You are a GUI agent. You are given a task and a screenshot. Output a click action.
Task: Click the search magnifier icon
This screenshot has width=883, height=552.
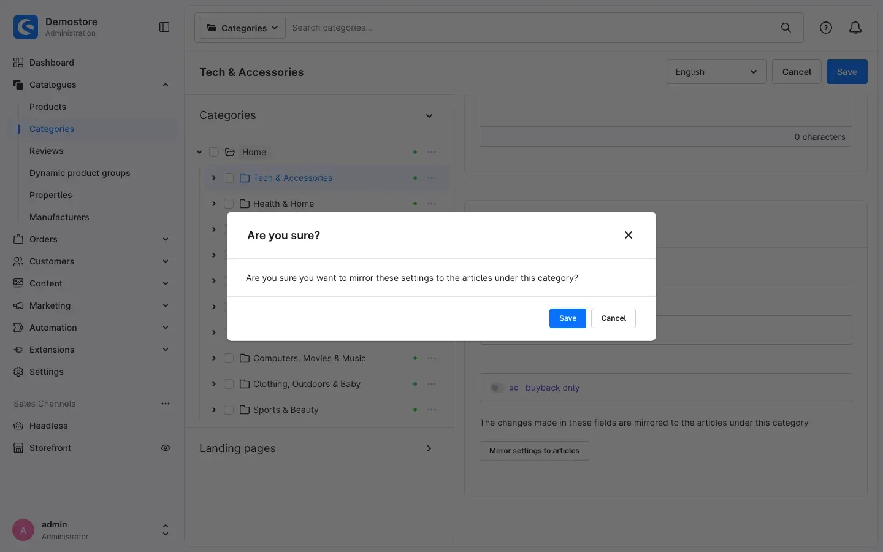(x=786, y=28)
